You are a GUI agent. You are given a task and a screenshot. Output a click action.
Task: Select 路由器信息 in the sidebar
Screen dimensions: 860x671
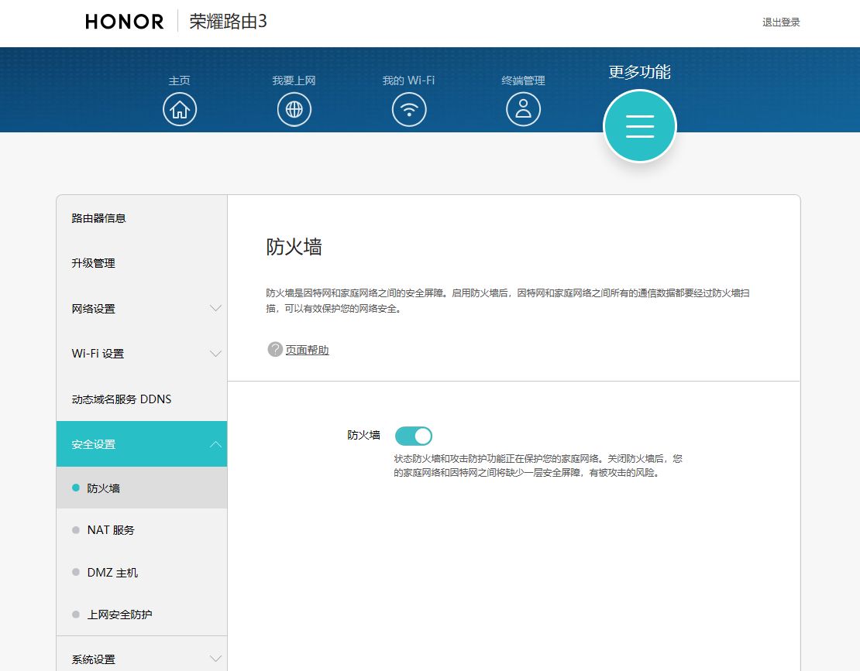(x=142, y=218)
